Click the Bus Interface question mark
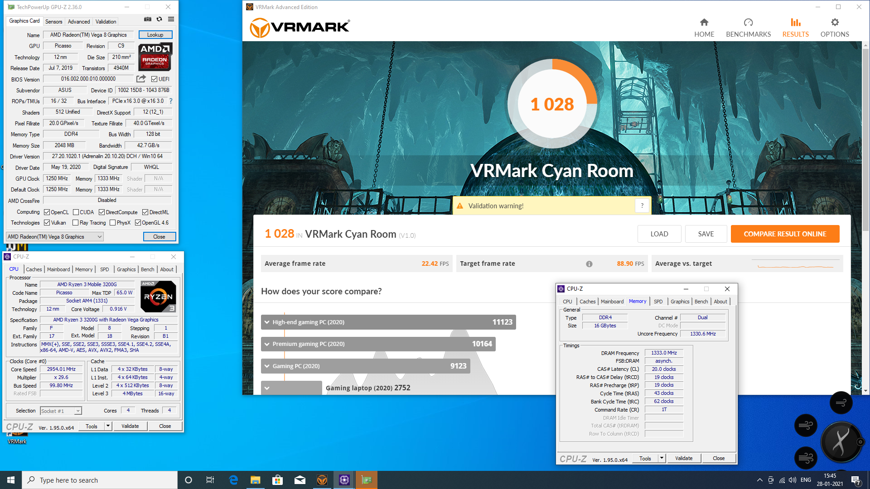 coord(171,101)
